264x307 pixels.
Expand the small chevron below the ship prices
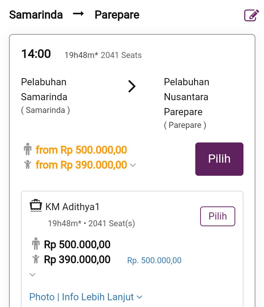coord(33,275)
